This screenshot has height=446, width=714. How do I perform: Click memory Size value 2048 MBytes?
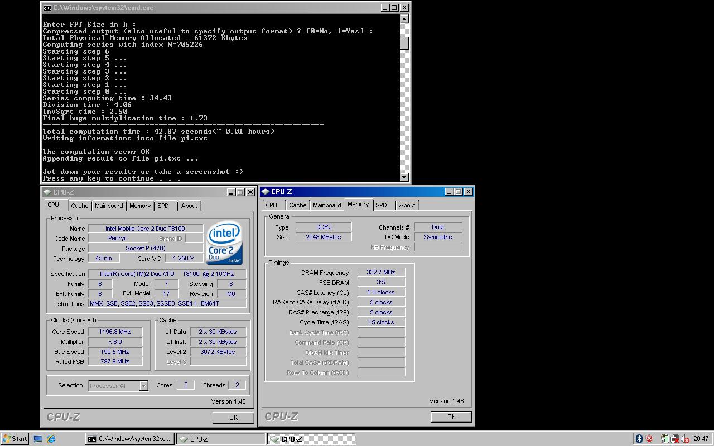coord(324,237)
